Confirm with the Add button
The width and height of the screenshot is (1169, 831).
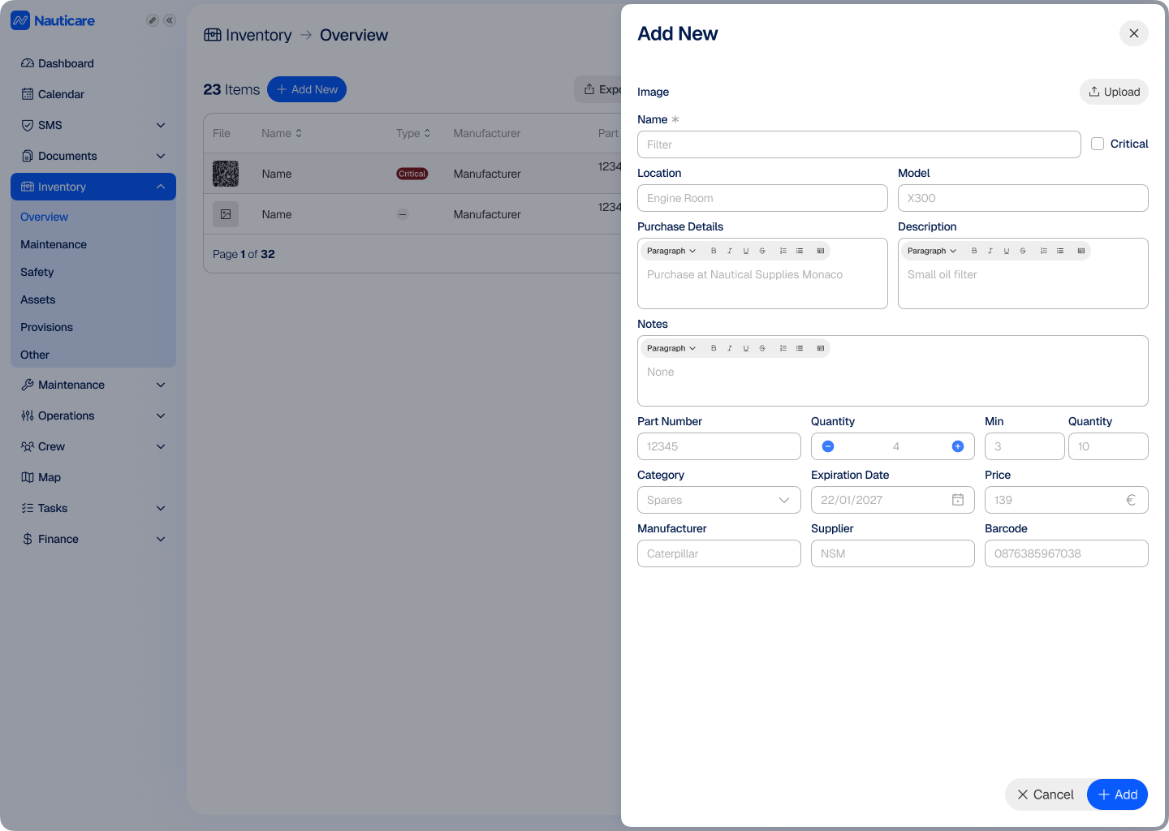coord(1117,794)
